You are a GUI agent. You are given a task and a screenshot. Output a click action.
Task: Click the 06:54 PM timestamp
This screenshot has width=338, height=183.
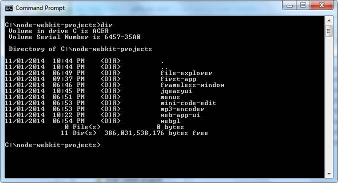point(68,121)
